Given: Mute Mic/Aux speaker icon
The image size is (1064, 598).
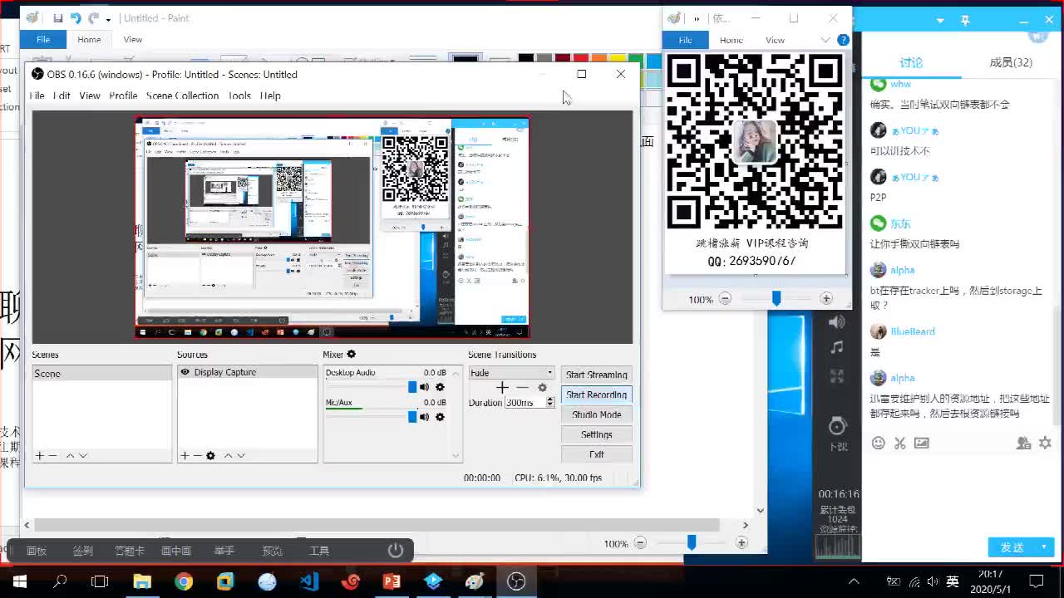Looking at the screenshot, I should pyautogui.click(x=425, y=417).
